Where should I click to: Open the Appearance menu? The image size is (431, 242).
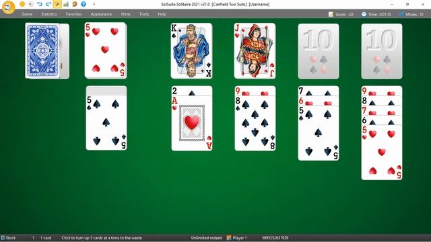[101, 14]
